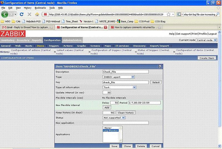Viewport: 222px width, 149px height.
Task: Open the File menu
Action: (x=3, y=8)
